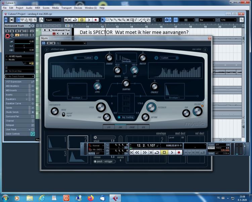The image size is (252, 202).
Task: Click Record in the project toolbar
Action: pos(96,20)
